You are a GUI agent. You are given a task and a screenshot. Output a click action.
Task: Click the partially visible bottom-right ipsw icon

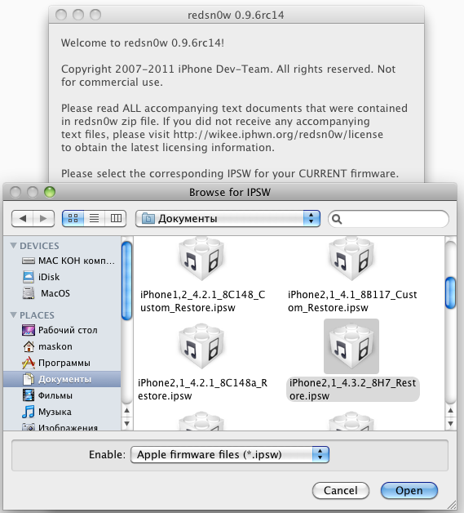[x=351, y=422]
